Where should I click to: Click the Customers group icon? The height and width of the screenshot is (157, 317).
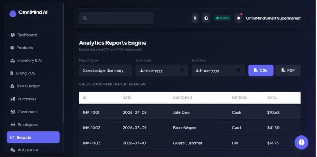pos(13,112)
